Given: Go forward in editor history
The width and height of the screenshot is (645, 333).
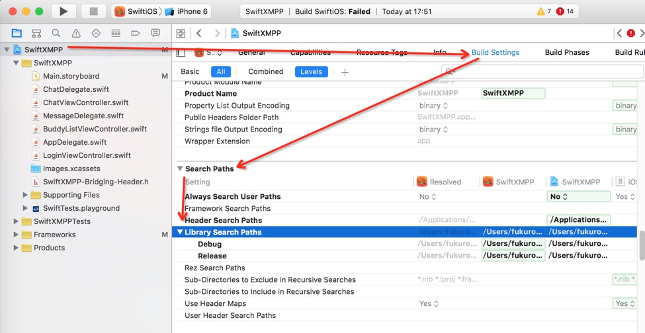Looking at the screenshot, I should click(x=217, y=33).
